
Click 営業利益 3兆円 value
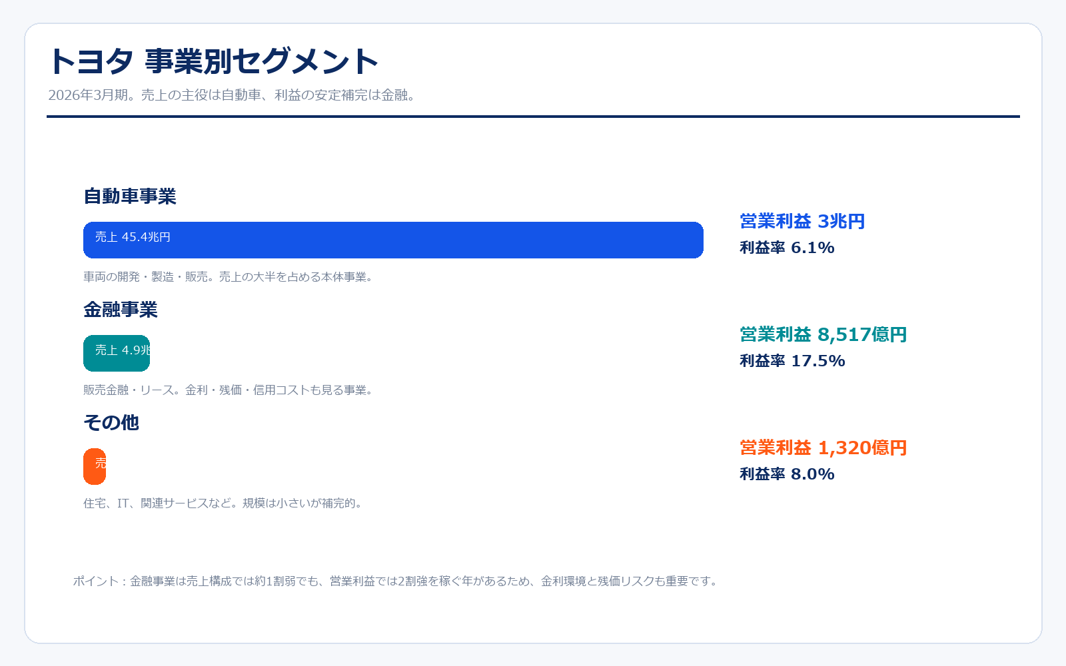click(x=802, y=221)
